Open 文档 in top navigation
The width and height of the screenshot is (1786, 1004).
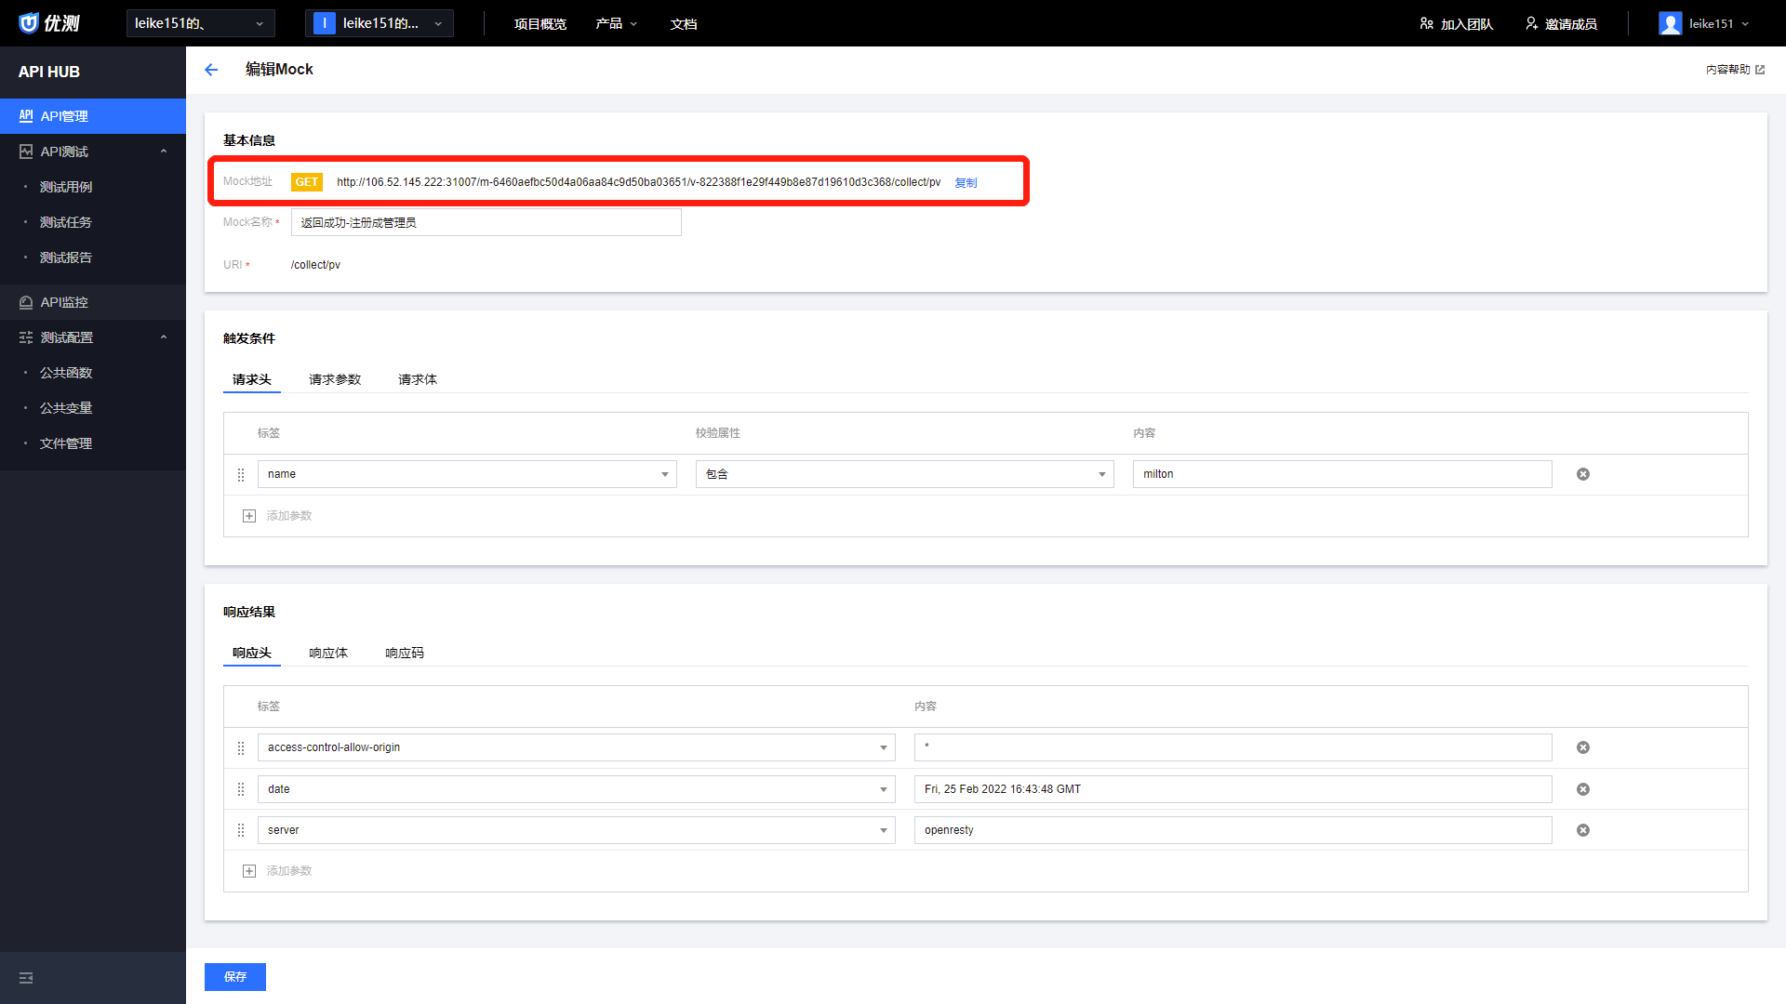click(684, 23)
